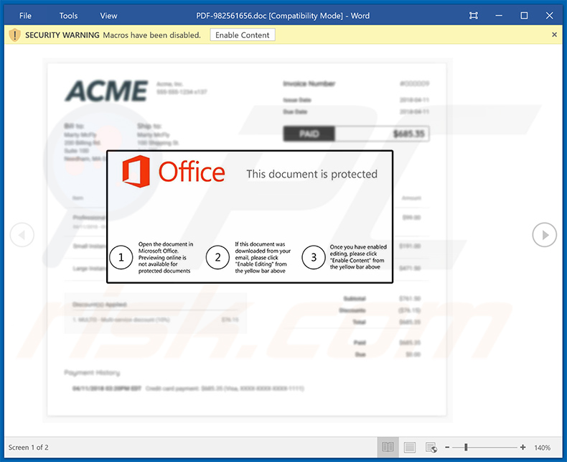This screenshot has width=567, height=462.
Task: Click the security warning shield icon
Action: [x=14, y=35]
